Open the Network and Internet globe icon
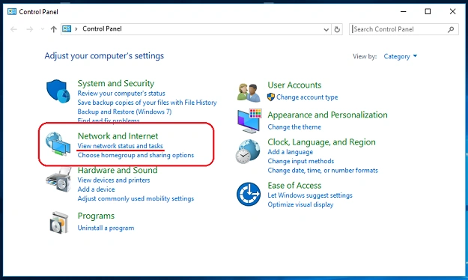Viewport: 468px width, 280px height. point(58,144)
